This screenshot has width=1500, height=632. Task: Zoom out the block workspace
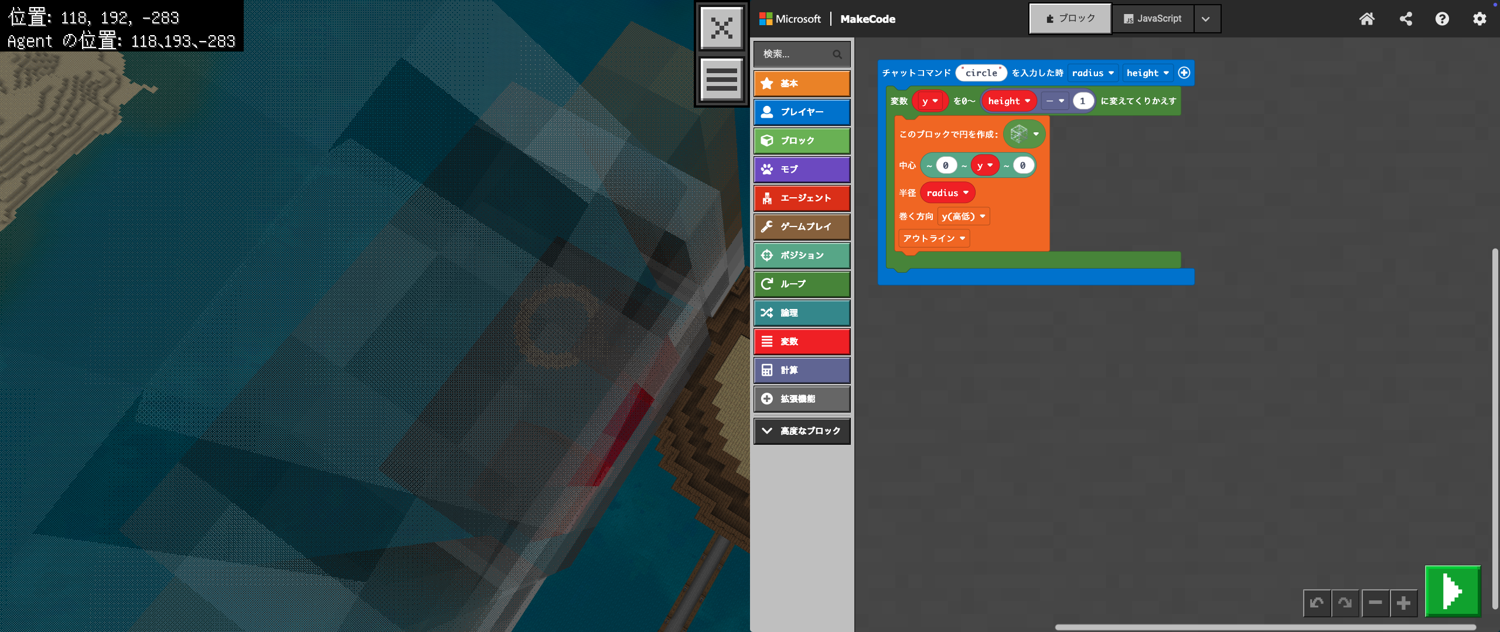click(x=1375, y=603)
